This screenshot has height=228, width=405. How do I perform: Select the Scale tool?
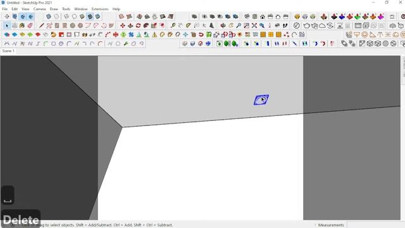tap(154, 25)
